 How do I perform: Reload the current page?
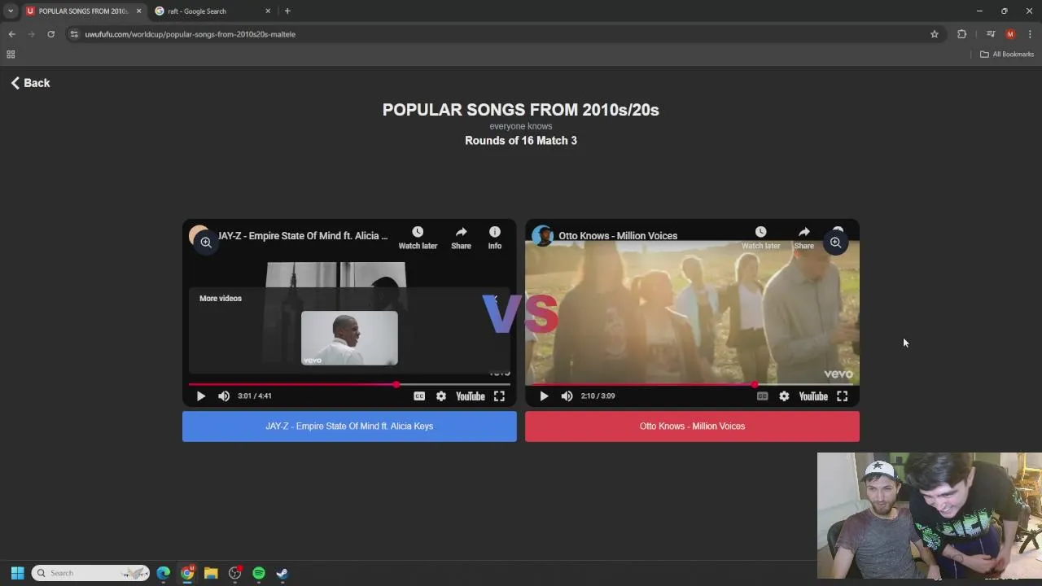click(x=50, y=34)
